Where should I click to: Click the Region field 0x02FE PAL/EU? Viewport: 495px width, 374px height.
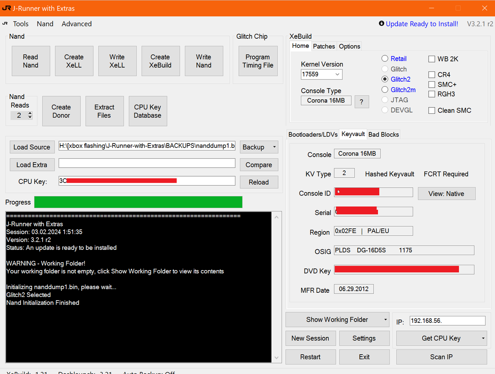pyautogui.click(x=373, y=231)
